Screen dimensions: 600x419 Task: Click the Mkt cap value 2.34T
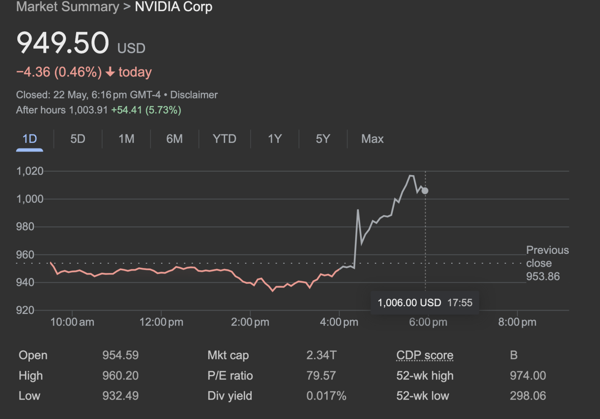click(x=321, y=355)
